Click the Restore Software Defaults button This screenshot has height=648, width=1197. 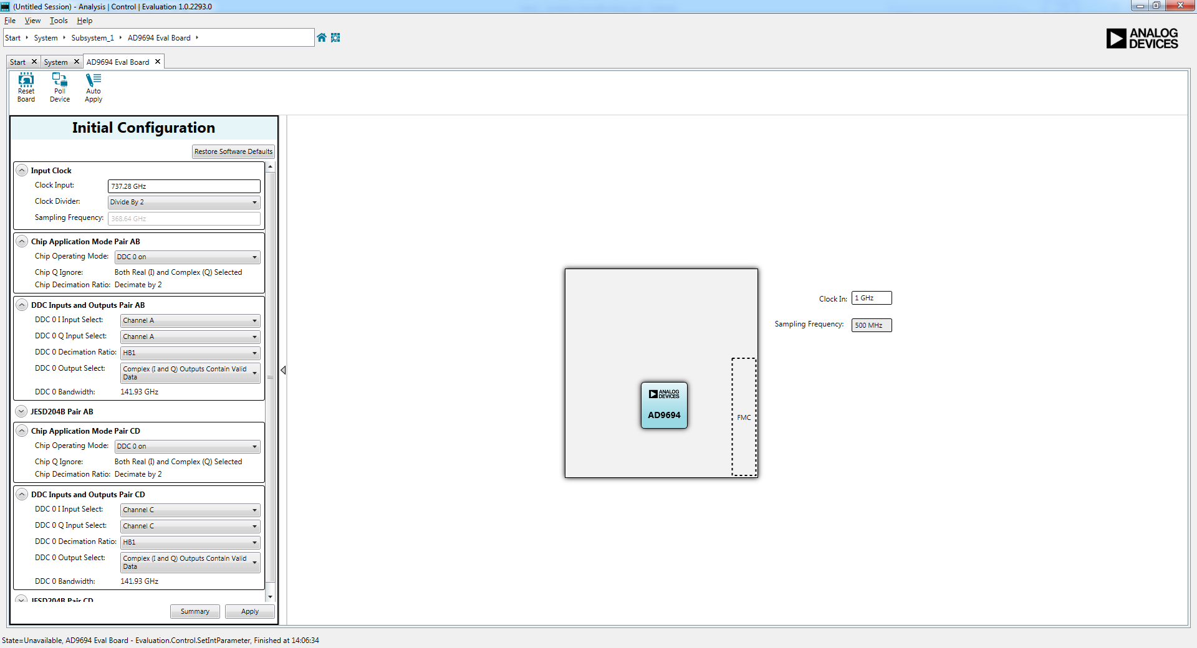[x=233, y=151]
